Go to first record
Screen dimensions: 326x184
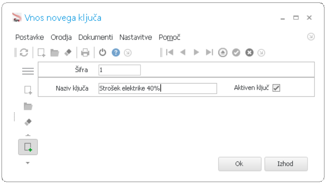coord(170,52)
